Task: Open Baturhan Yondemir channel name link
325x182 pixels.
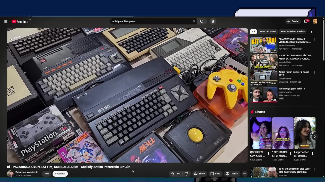Action: tap(27, 172)
